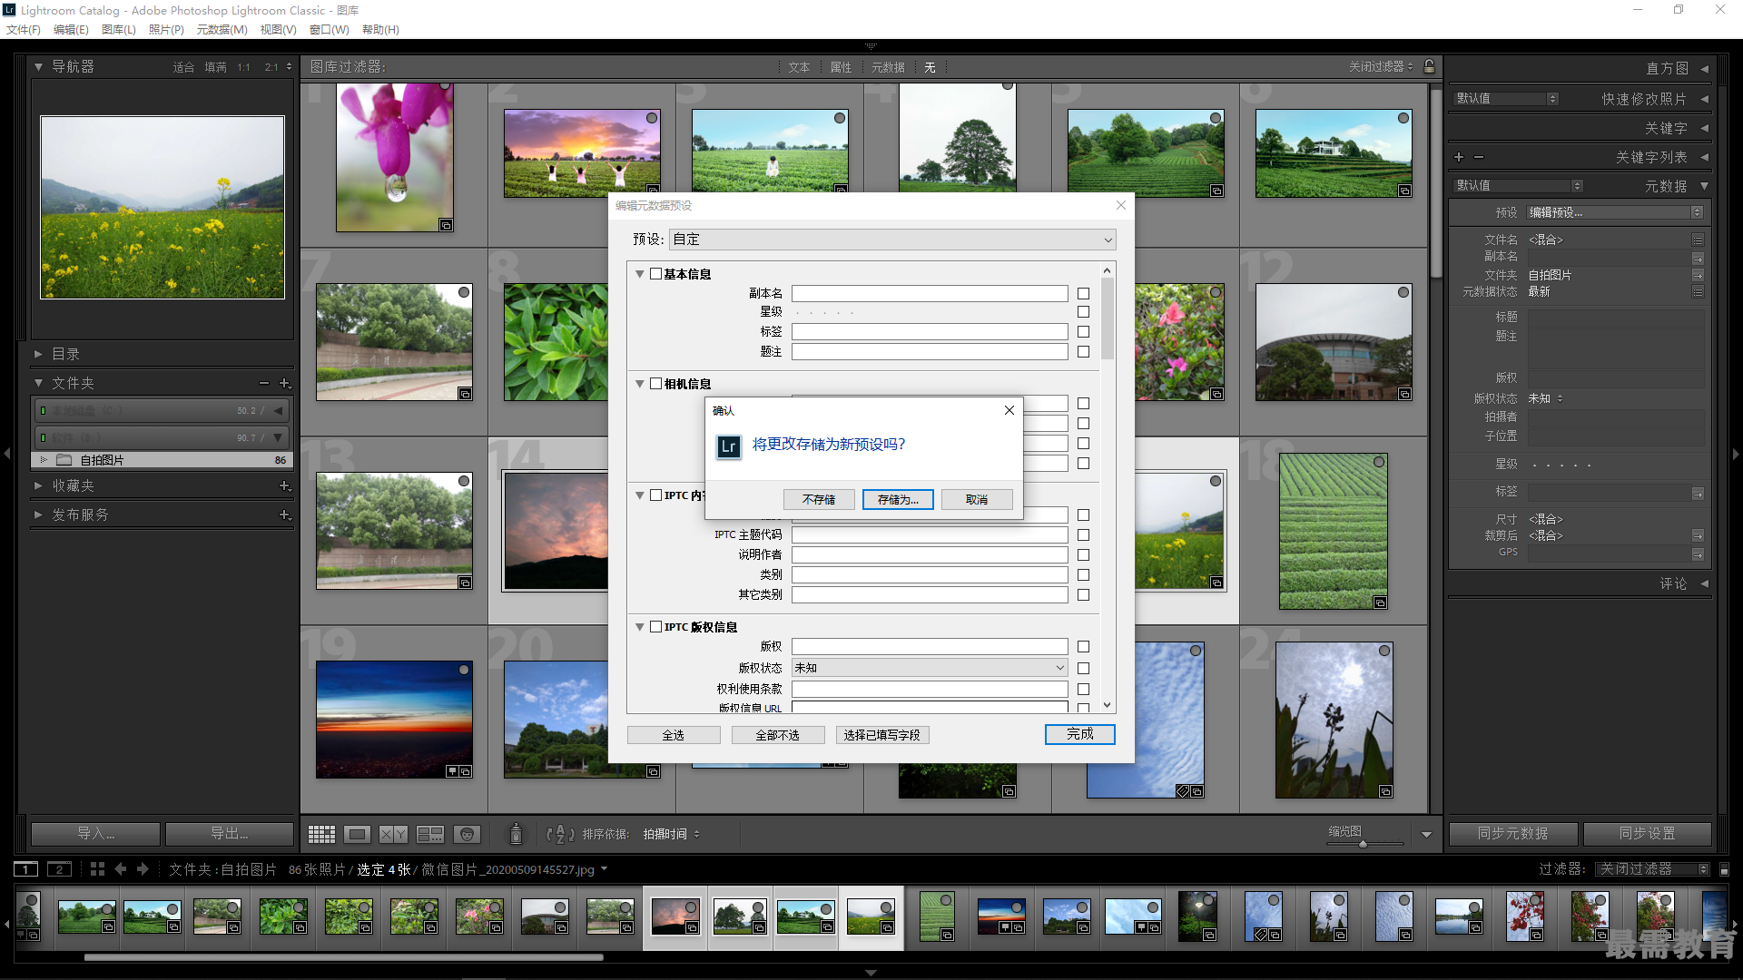Collapse the right panel with edge arrow
This screenshot has height=980, width=1743.
[1736, 453]
